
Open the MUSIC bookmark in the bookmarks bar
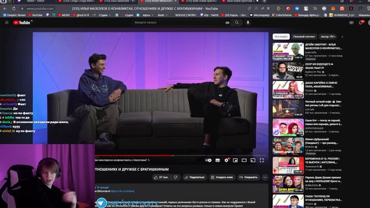pyautogui.click(x=64, y=15)
